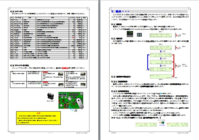Click the cyan callout arrow on the circuit board

(x=71, y=109)
